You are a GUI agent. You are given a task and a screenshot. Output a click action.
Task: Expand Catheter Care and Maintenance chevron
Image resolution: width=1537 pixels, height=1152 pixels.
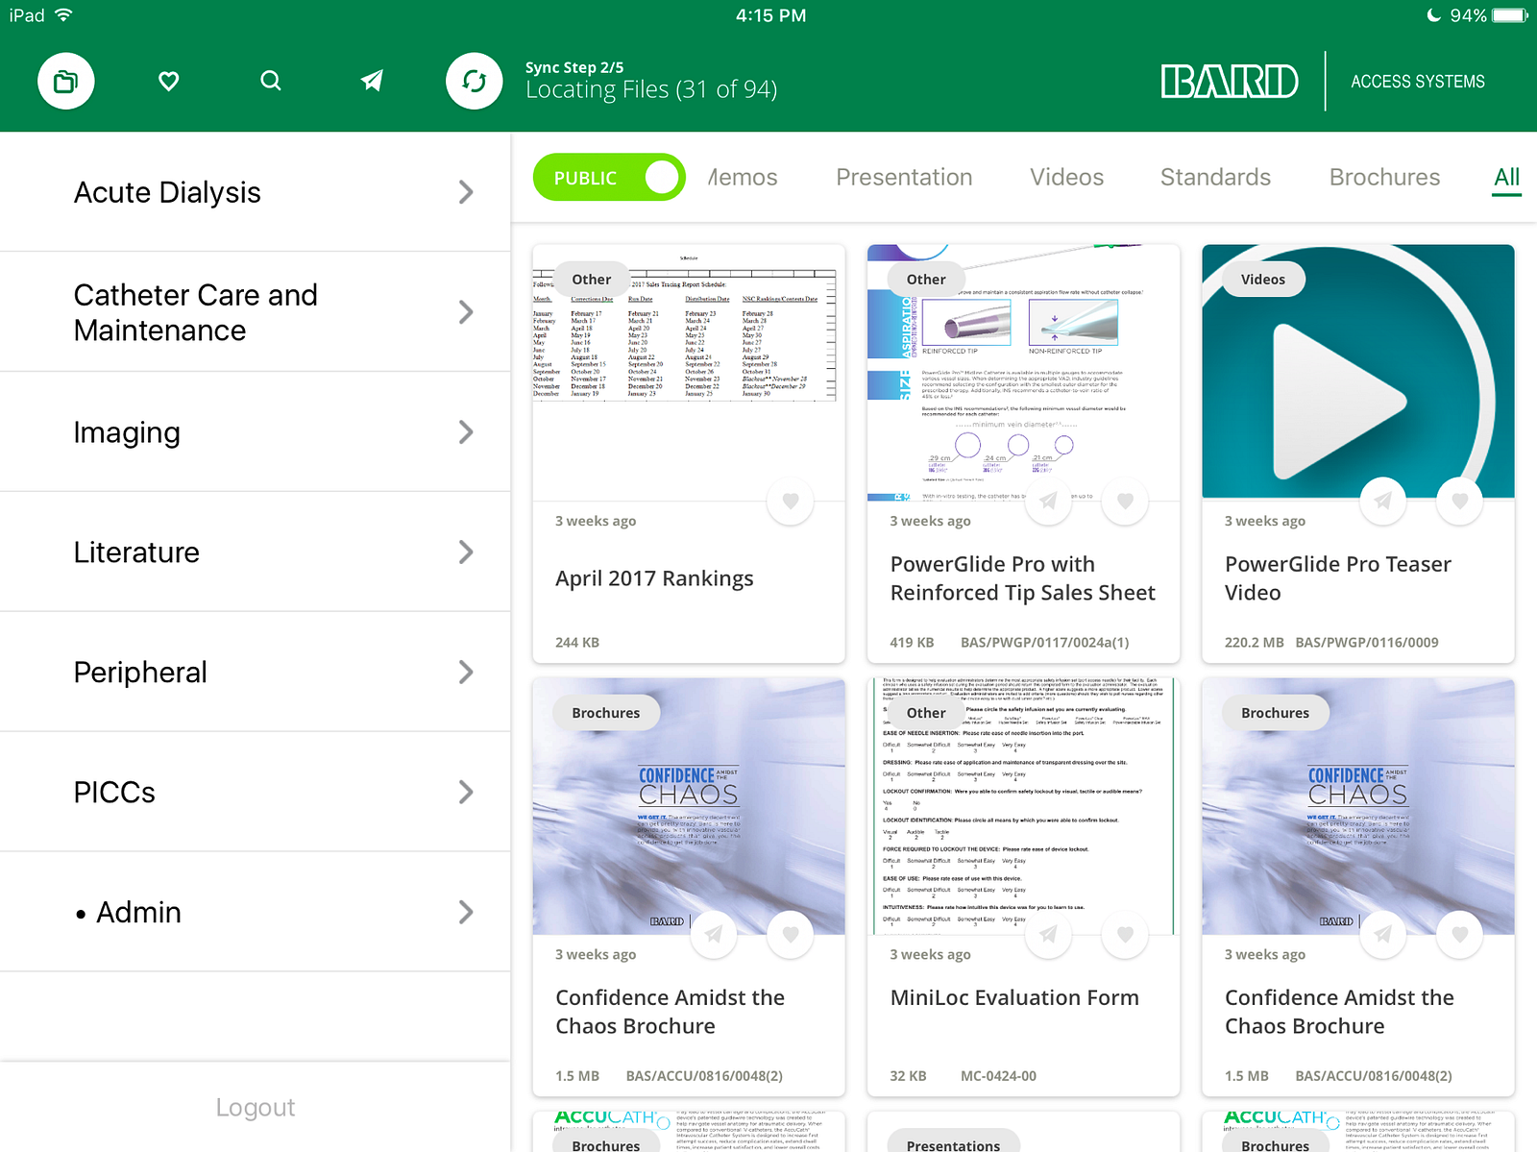[466, 312]
